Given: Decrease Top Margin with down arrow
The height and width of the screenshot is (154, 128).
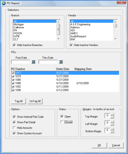Looking at the screenshot, I should pos(112,117).
